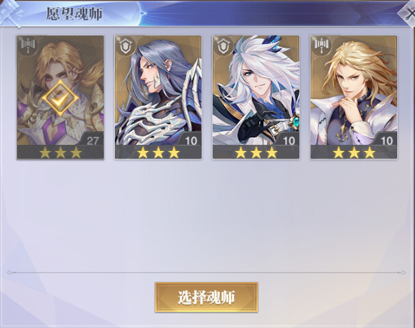Click the shield class icon on second card

pyautogui.click(x=126, y=46)
